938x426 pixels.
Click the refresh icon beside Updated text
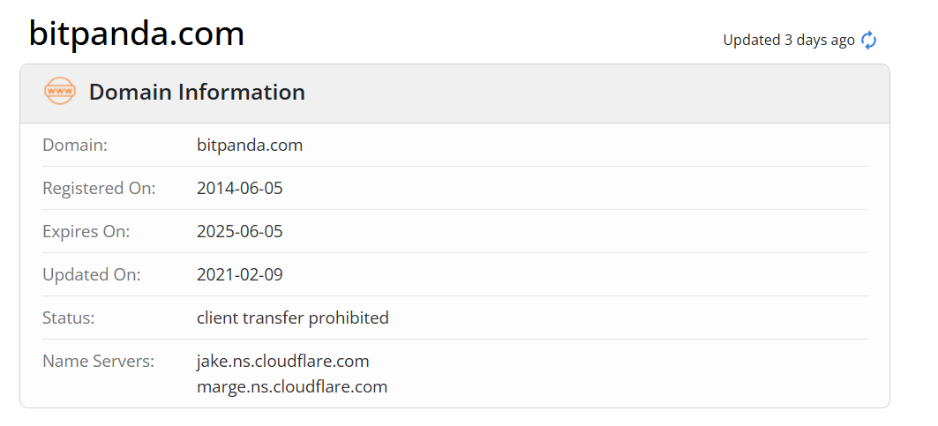869,40
